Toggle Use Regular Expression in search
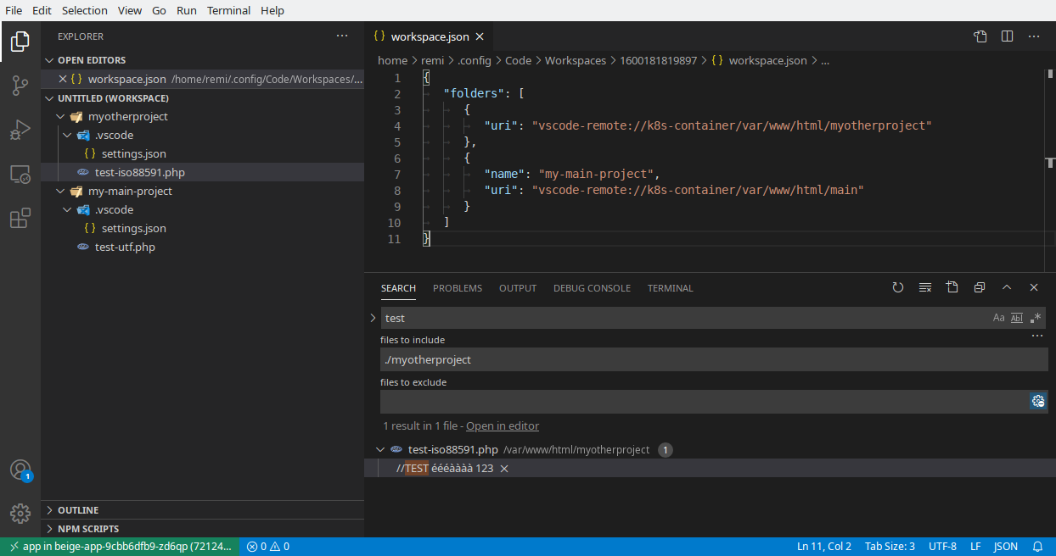The height and width of the screenshot is (556, 1056). point(1036,318)
